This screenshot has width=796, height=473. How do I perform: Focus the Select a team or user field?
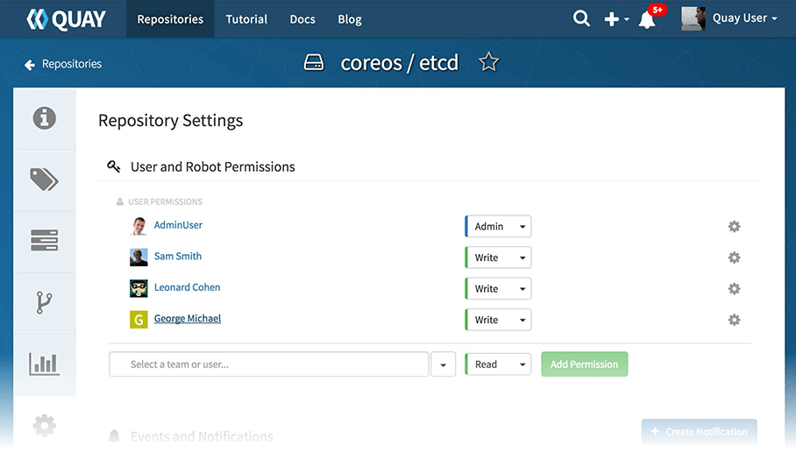[269, 364]
